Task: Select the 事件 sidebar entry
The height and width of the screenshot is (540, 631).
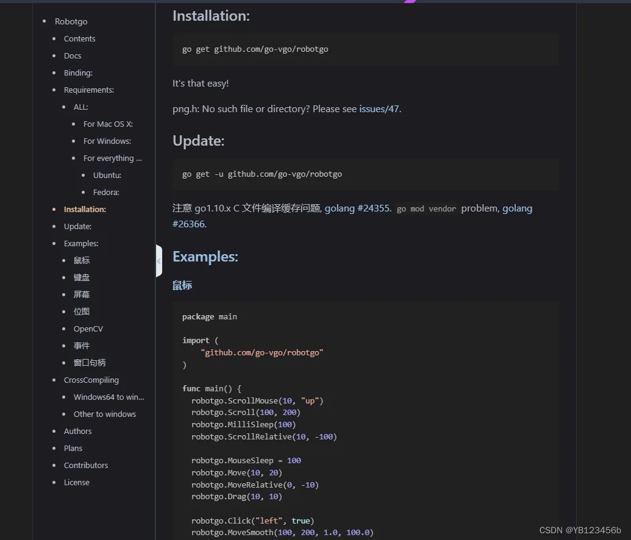Action: [x=81, y=346]
